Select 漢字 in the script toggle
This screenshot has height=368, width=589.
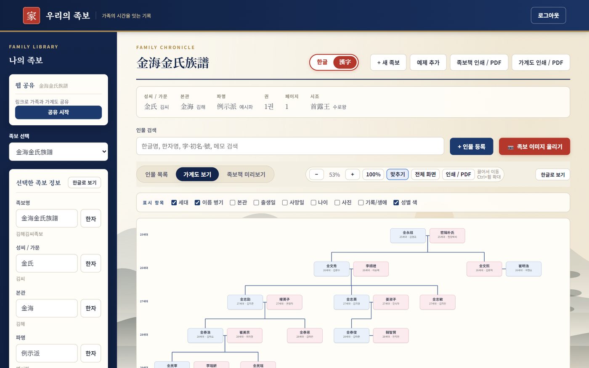(345, 62)
